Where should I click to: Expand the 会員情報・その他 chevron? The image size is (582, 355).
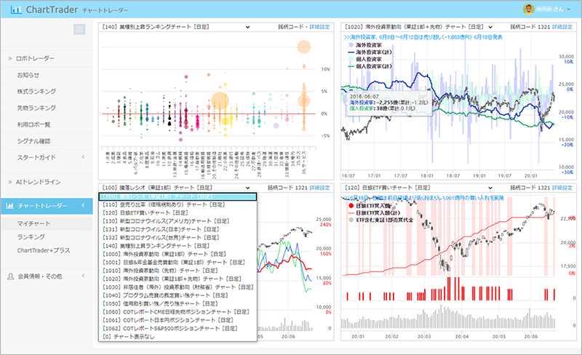pos(83,276)
